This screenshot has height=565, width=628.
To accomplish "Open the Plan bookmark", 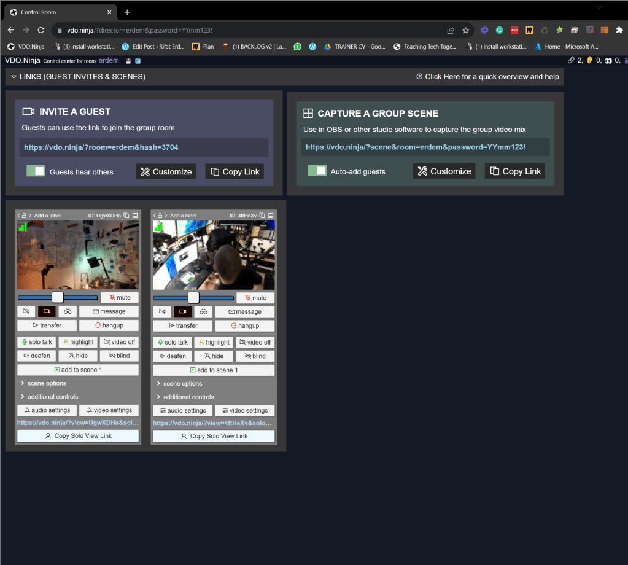I will pyautogui.click(x=203, y=47).
